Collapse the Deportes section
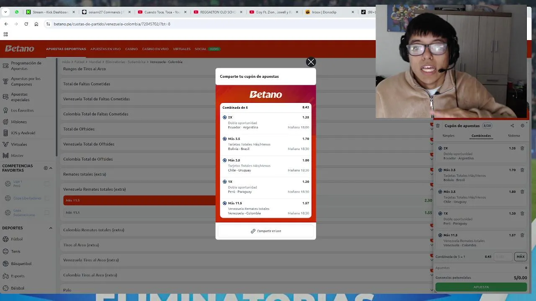536x301 pixels. coord(51,228)
